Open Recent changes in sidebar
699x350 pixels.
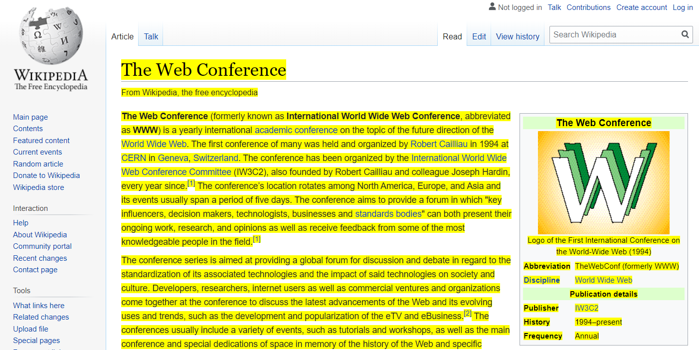coord(40,258)
